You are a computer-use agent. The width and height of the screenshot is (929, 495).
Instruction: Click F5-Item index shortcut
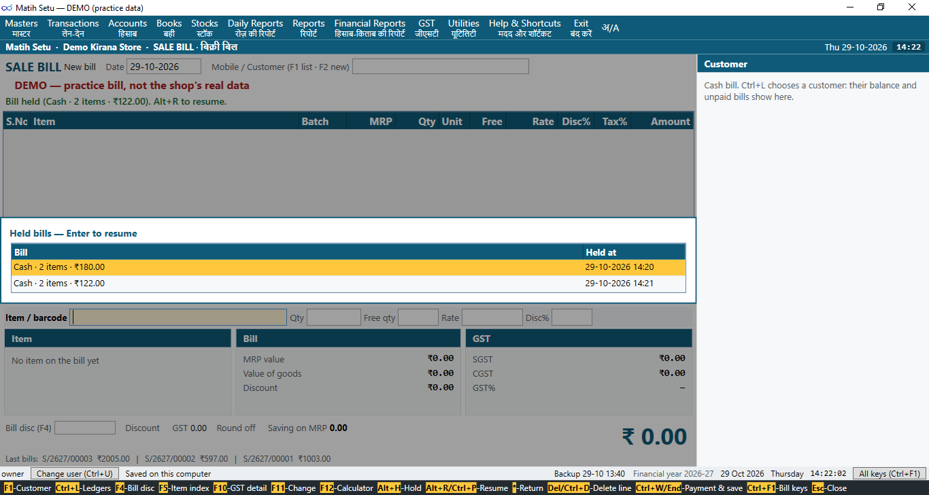click(x=184, y=488)
